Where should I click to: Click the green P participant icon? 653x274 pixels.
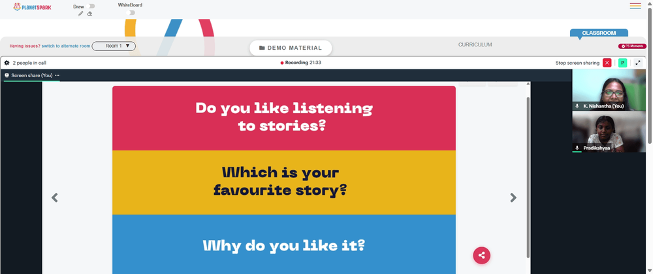[622, 63]
